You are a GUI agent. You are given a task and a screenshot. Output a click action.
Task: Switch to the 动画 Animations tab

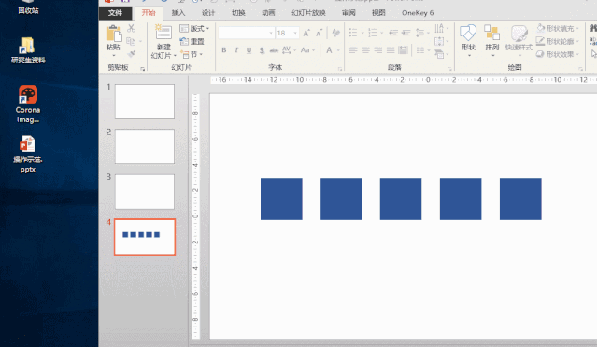268,12
